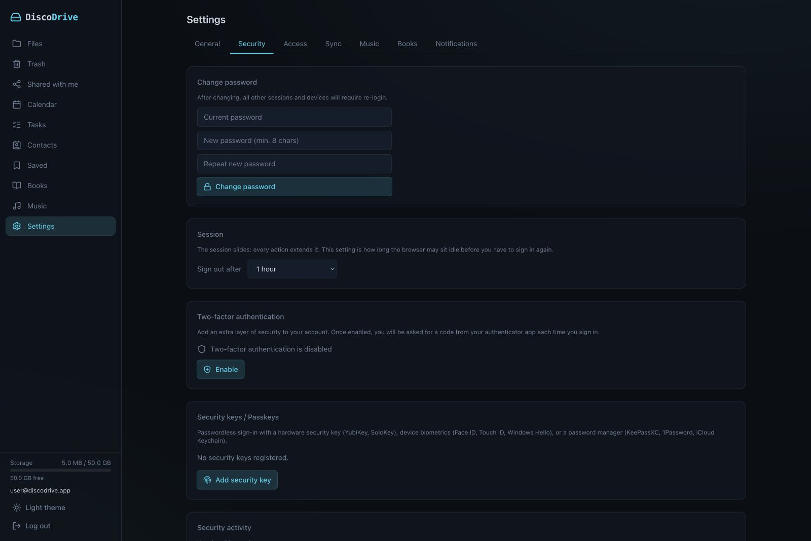Click the '50.0 GB free' text
Image resolution: width=811 pixels, height=541 pixels.
pyautogui.click(x=27, y=478)
